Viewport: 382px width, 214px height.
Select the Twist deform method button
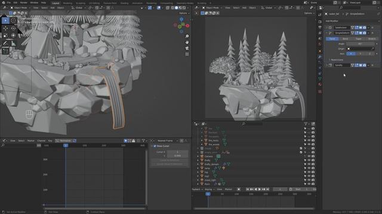332,39
